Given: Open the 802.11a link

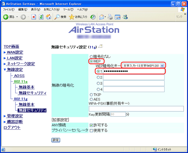Looking at the screenshot, I should coord(21,82).
